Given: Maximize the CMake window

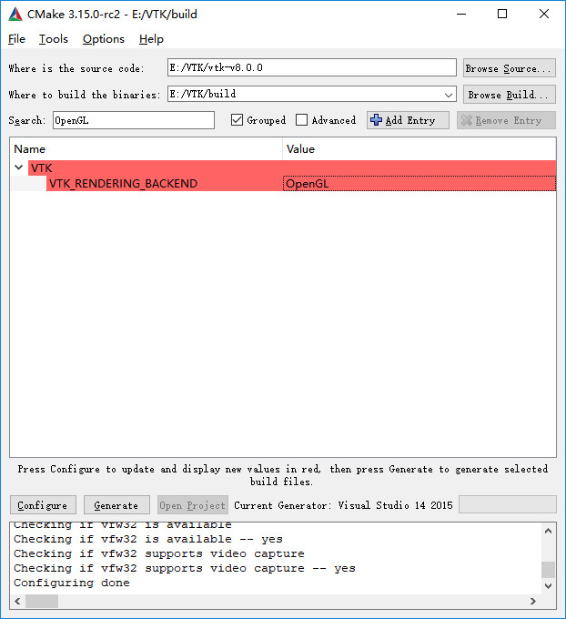Looking at the screenshot, I should pos(502,15).
